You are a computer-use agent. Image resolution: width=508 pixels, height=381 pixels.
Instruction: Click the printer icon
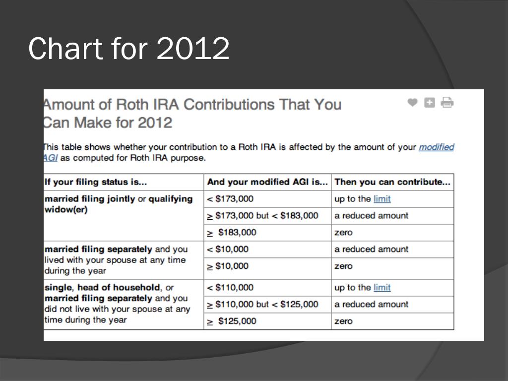447,102
